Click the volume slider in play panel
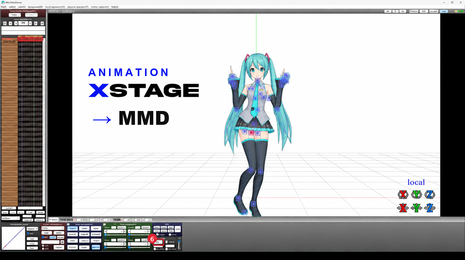 (179, 245)
